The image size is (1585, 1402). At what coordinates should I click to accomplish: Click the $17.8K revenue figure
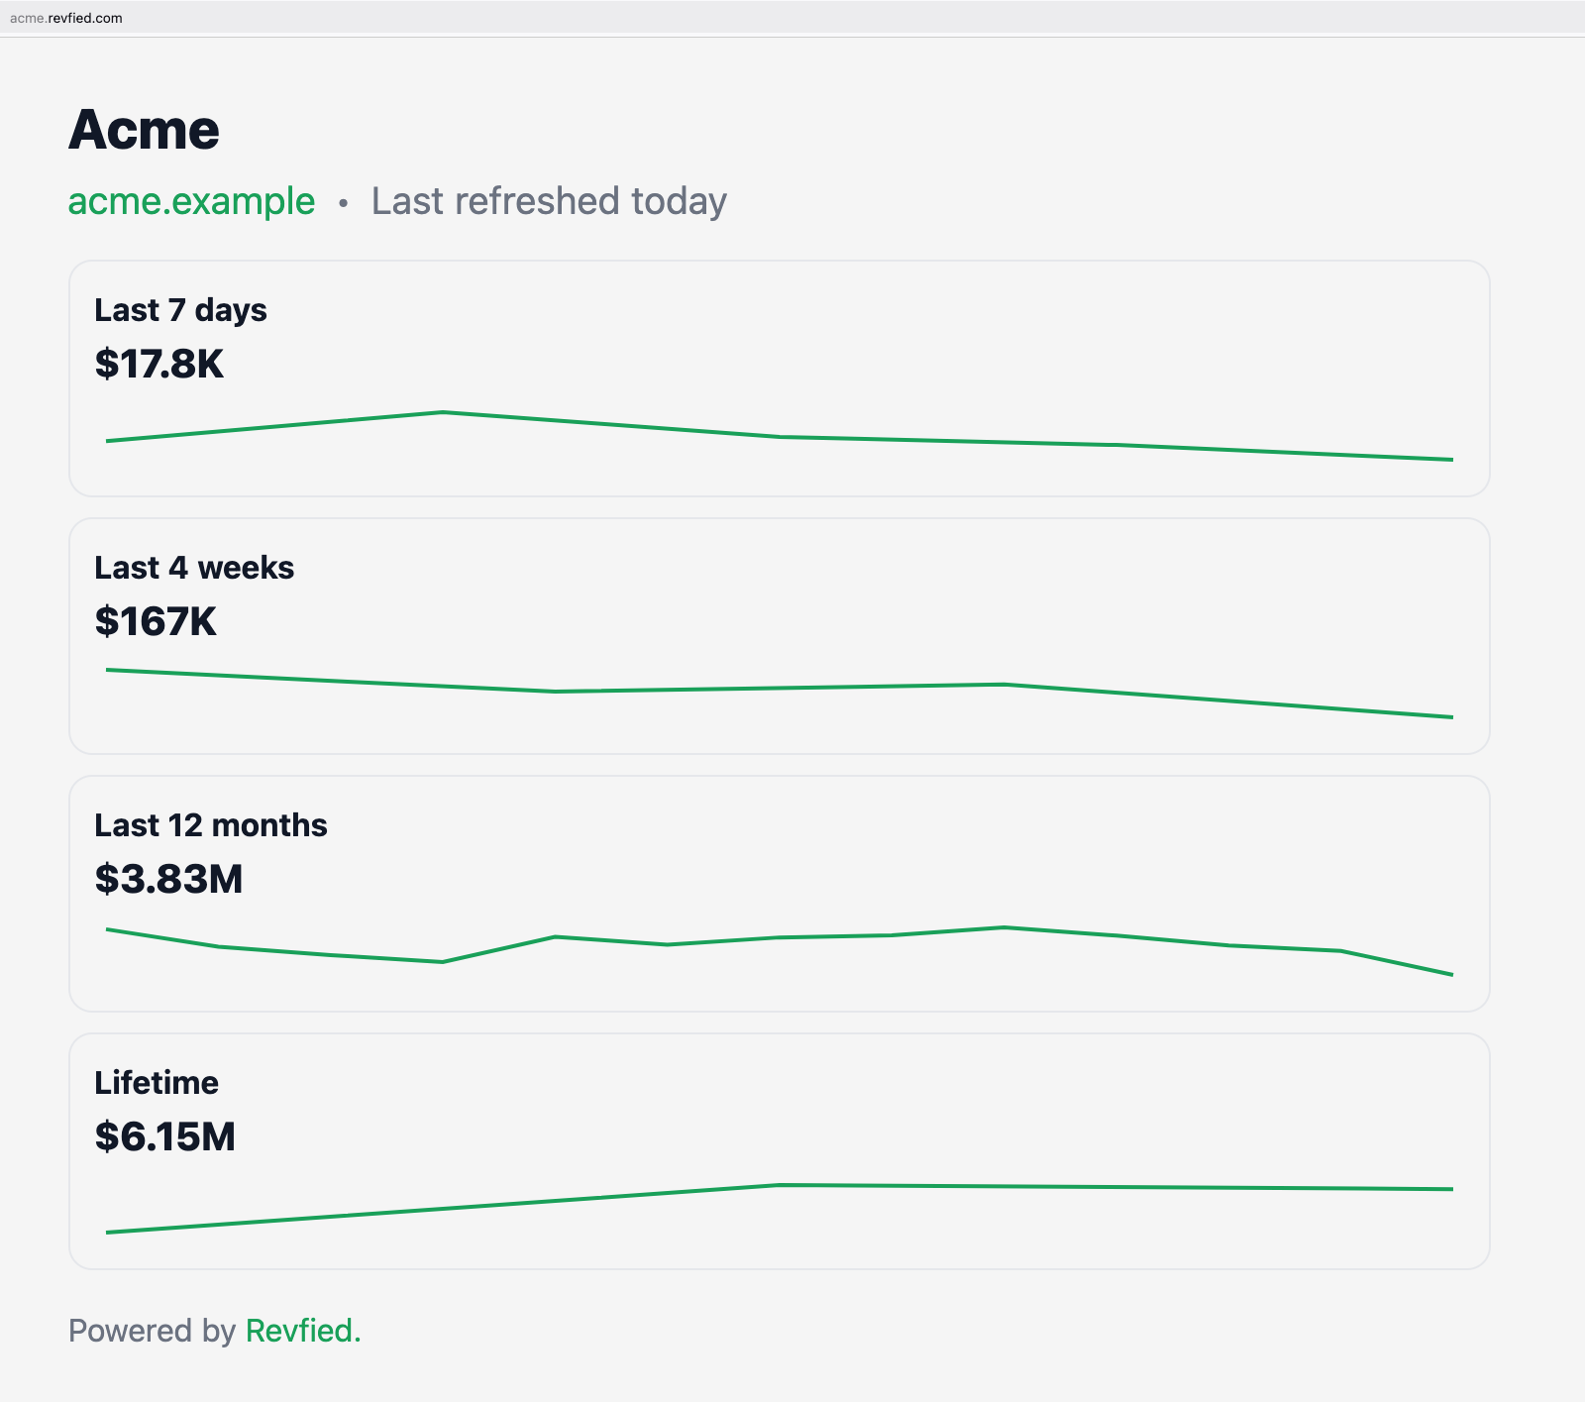(x=158, y=364)
